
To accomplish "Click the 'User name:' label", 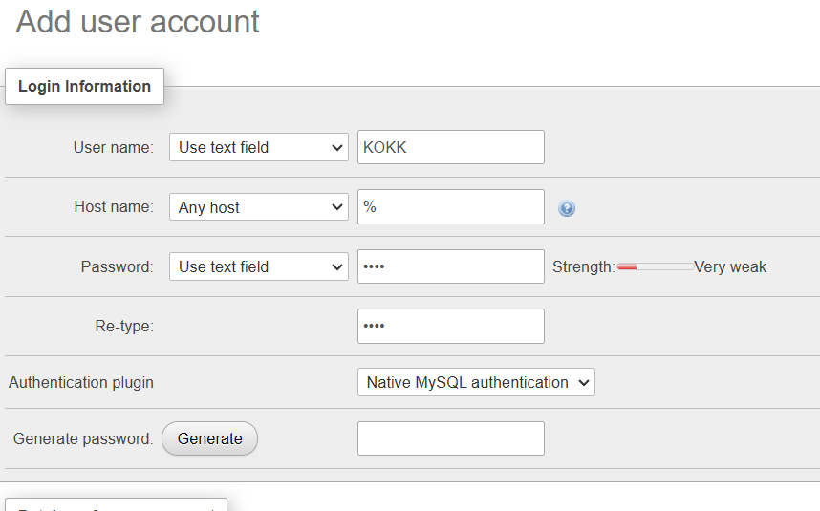I will pos(113,147).
